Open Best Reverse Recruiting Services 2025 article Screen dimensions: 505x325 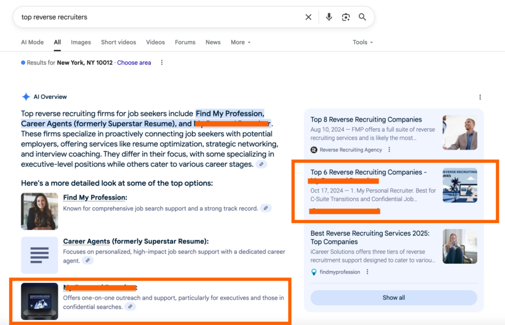[370, 237]
